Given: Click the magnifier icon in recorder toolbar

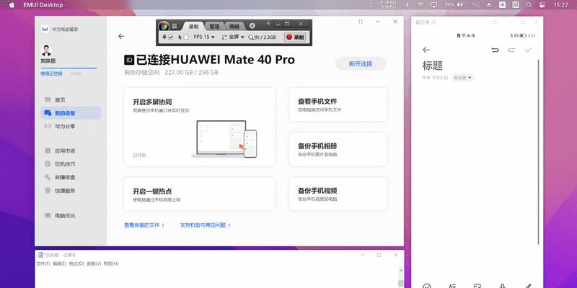Looking at the screenshot, I should coord(251,37).
